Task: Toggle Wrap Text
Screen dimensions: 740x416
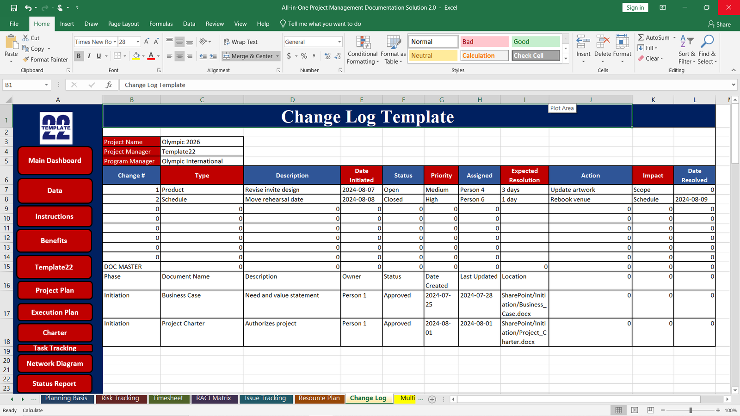Action: pos(240,42)
